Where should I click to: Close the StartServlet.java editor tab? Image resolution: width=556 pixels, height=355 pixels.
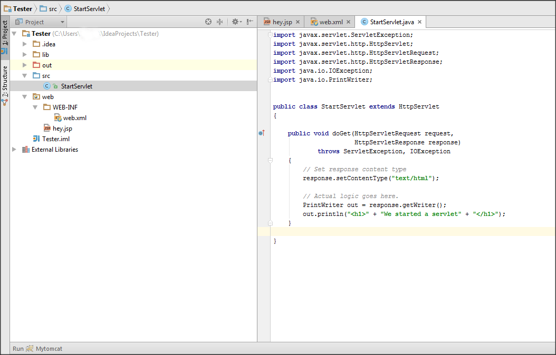pyautogui.click(x=419, y=22)
